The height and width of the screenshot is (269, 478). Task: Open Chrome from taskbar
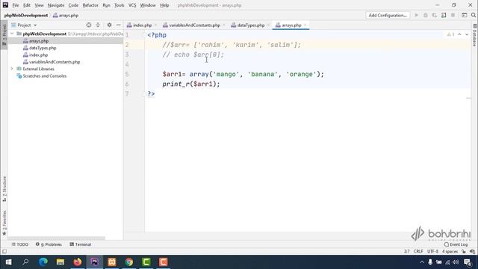(x=129, y=262)
